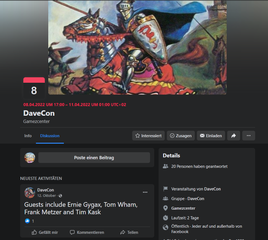Click your profile avatar beside post box
Viewport: 268px width, 240px height.
tap(30, 158)
